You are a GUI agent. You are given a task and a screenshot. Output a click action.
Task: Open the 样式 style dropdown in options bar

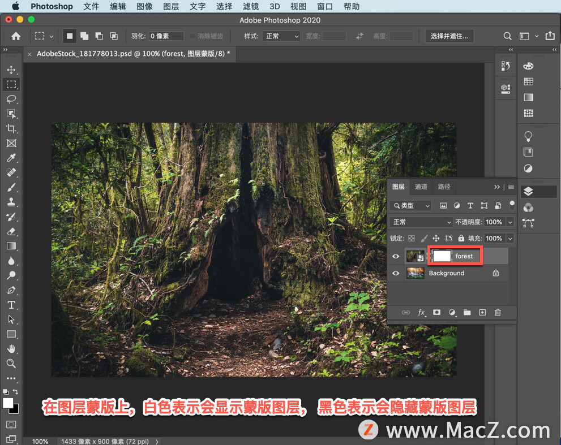(280, 36)
